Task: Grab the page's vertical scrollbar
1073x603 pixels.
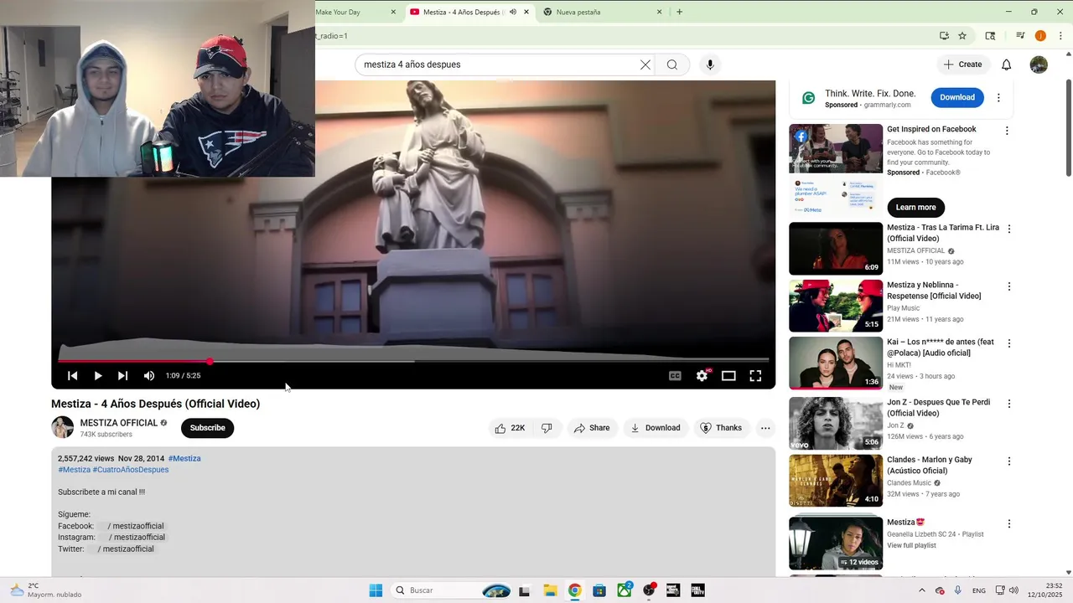Action: 1069,128
